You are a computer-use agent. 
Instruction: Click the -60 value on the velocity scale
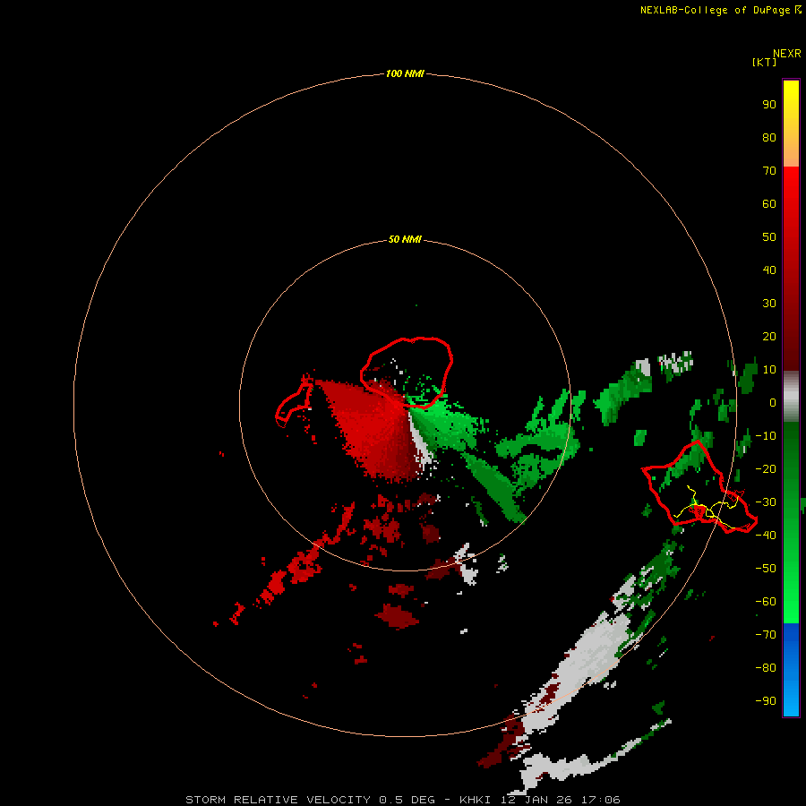(766, 602)
